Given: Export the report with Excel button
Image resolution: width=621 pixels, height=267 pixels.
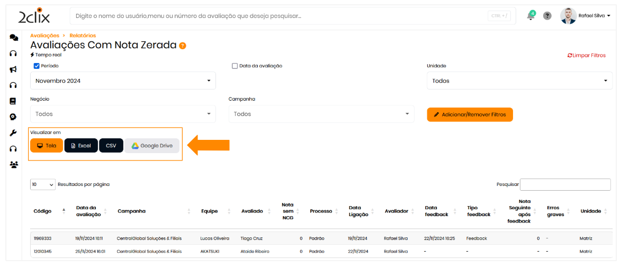Looking at the screenshot, I should 81,146.
